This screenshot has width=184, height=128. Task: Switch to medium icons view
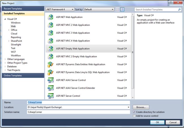click(122, 10)
